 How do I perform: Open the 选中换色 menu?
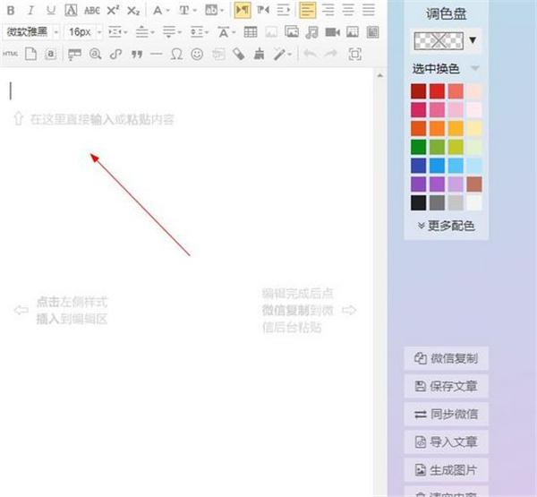tap(445, 69)
